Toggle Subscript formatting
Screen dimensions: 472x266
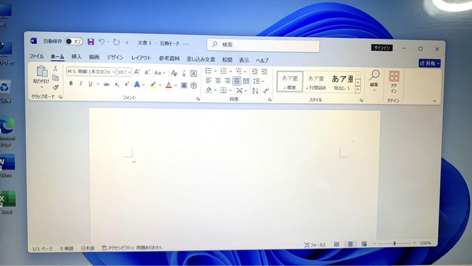[117, 84]
